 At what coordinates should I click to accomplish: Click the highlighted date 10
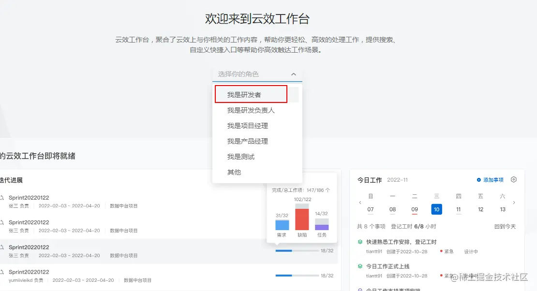point(436,209)
